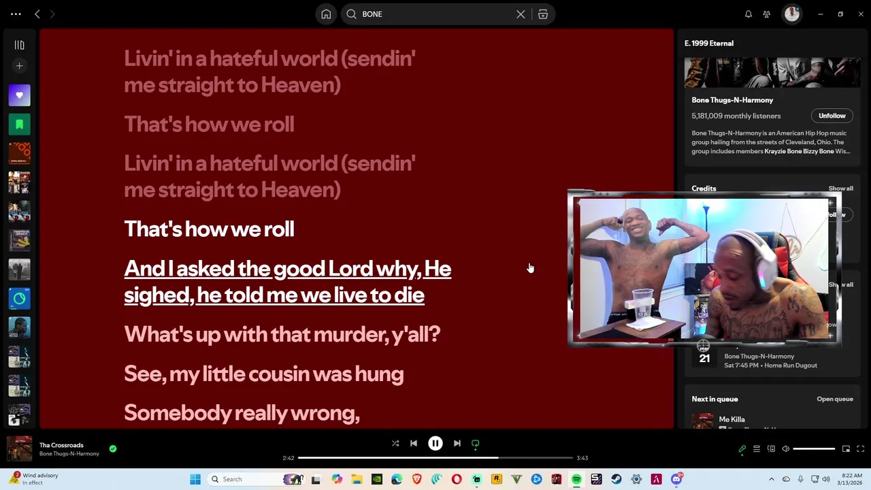The image size is (871, 490).
Task: Click the Bone Thugs-N-Harmony artist banner image
Action: [772, 73]
